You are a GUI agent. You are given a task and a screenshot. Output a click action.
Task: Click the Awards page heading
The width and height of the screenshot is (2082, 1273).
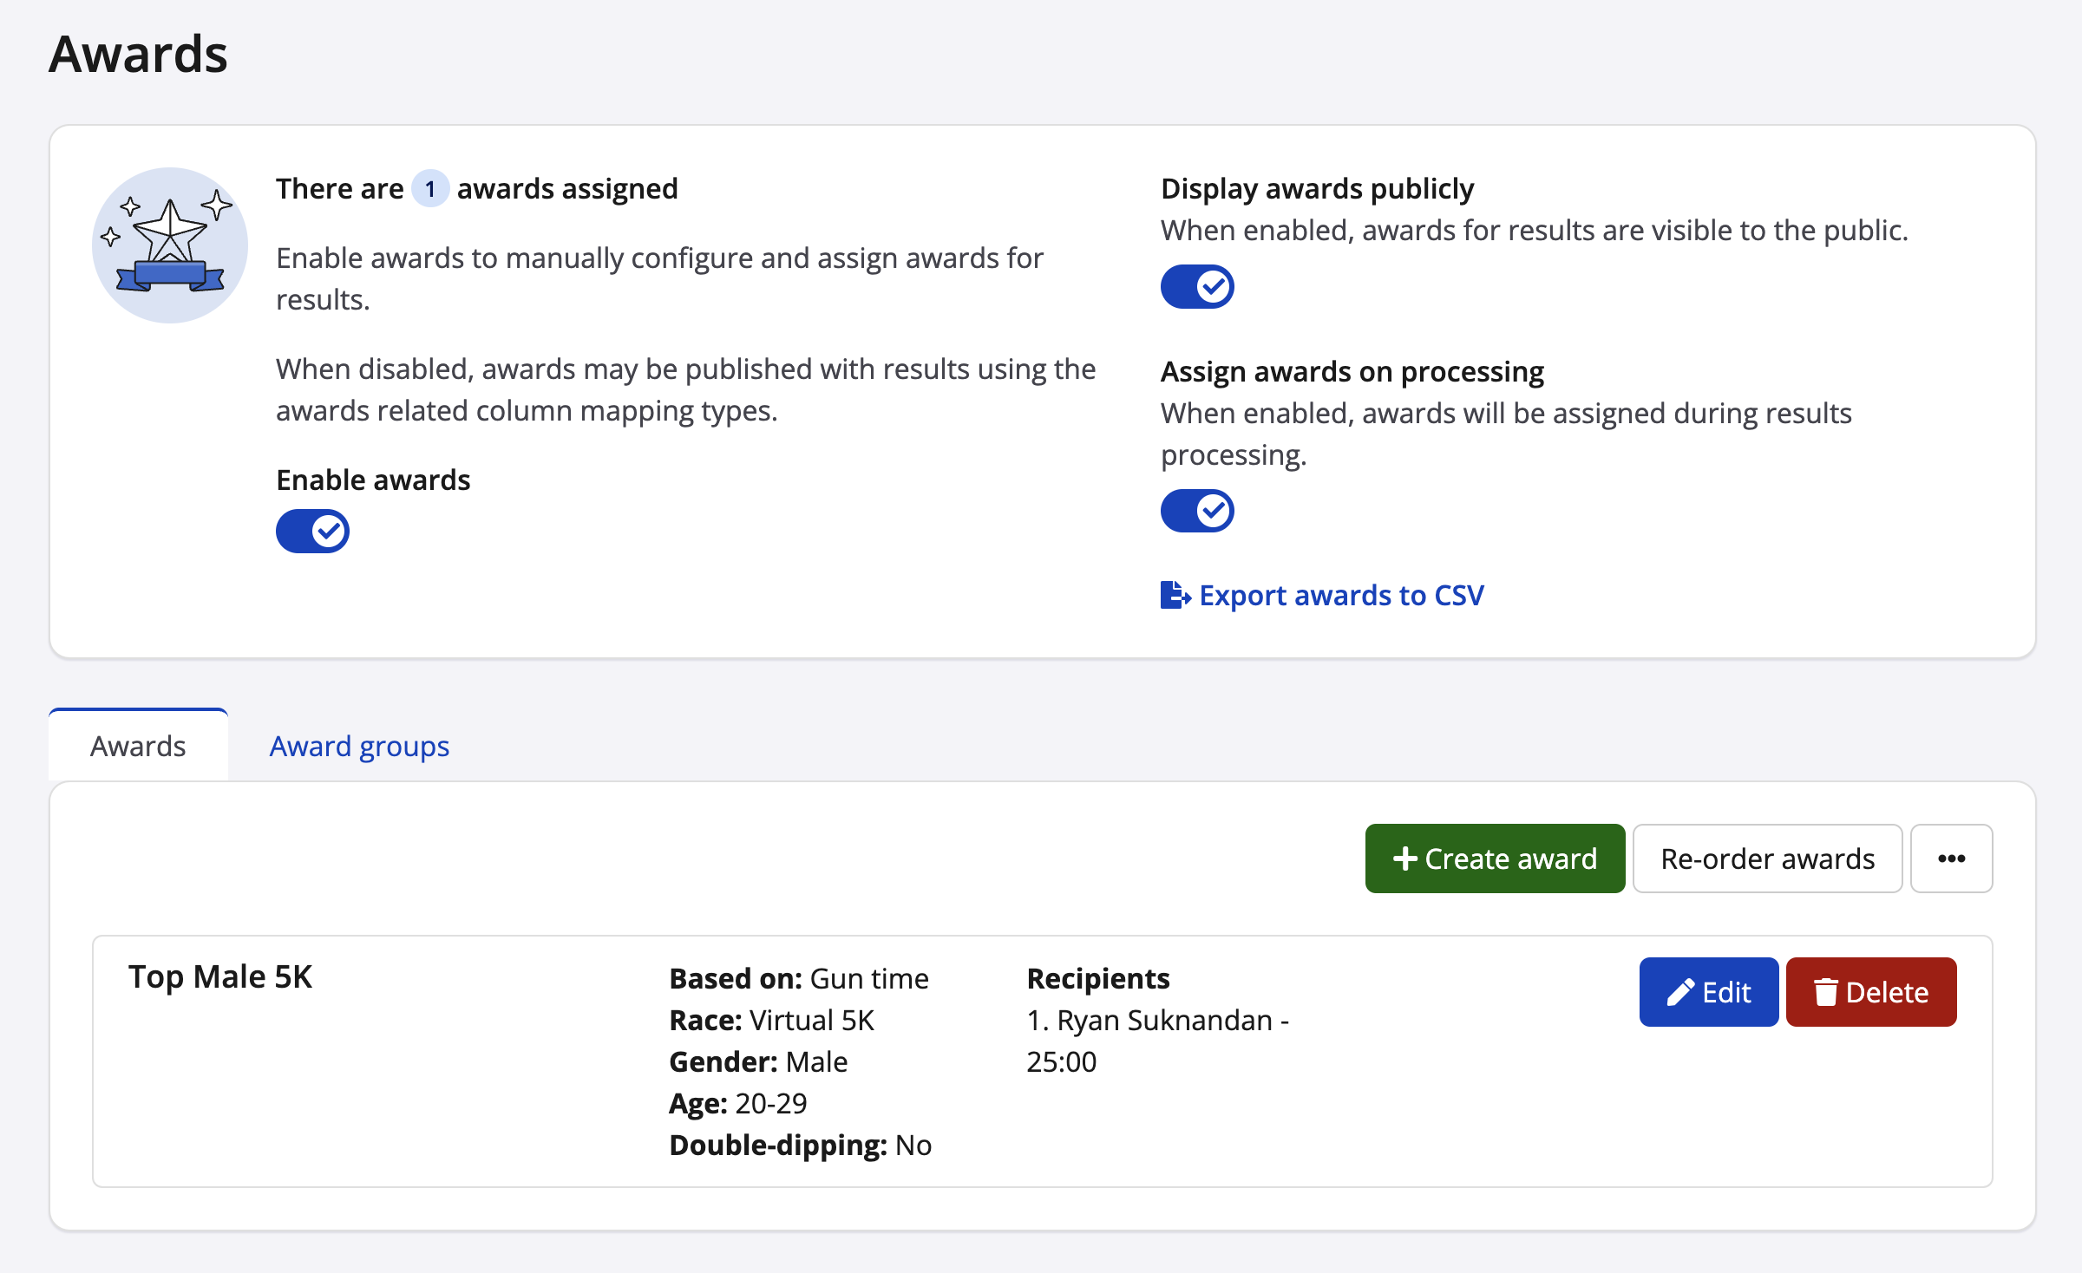(x=138, y=55)
